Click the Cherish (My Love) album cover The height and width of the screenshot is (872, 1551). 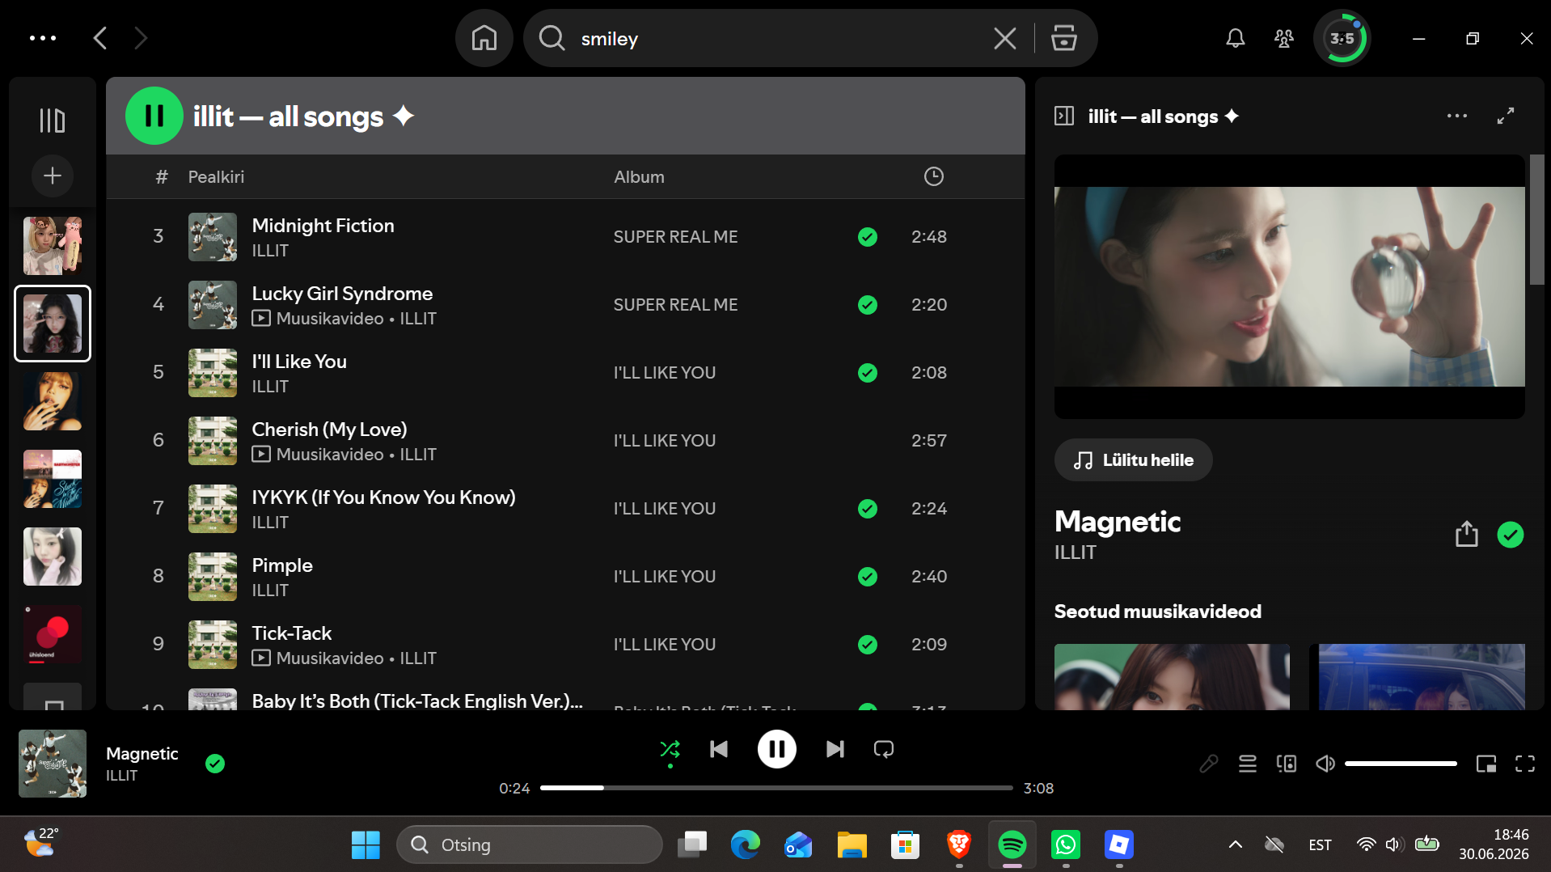coord(213,441)
